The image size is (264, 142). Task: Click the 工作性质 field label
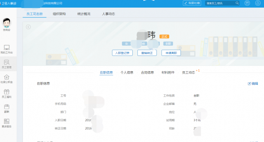pyautogui.click(x=169, y=96)
